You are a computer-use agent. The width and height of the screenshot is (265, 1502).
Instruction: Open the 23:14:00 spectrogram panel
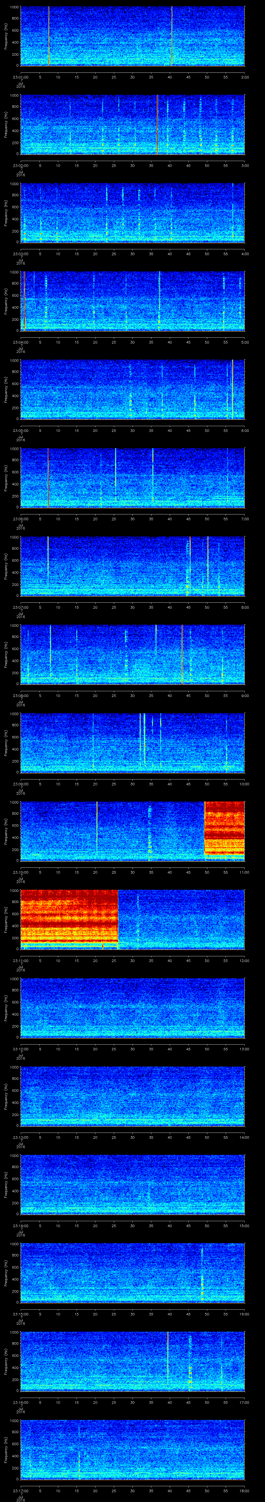pyautogui.click(x=132, y=1185)
